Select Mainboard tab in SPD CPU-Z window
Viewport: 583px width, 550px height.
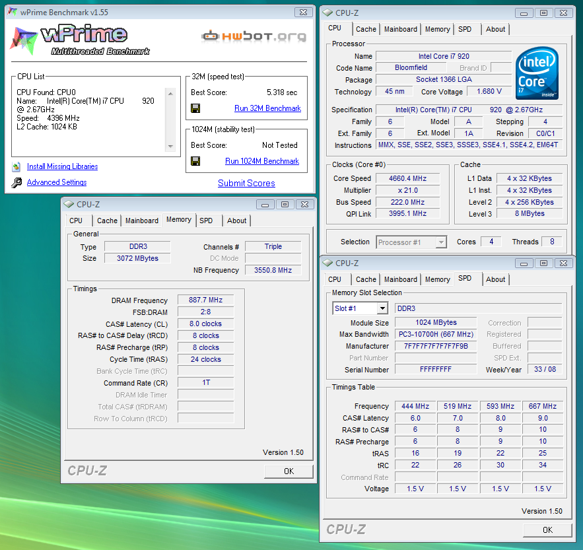point(400,279)
